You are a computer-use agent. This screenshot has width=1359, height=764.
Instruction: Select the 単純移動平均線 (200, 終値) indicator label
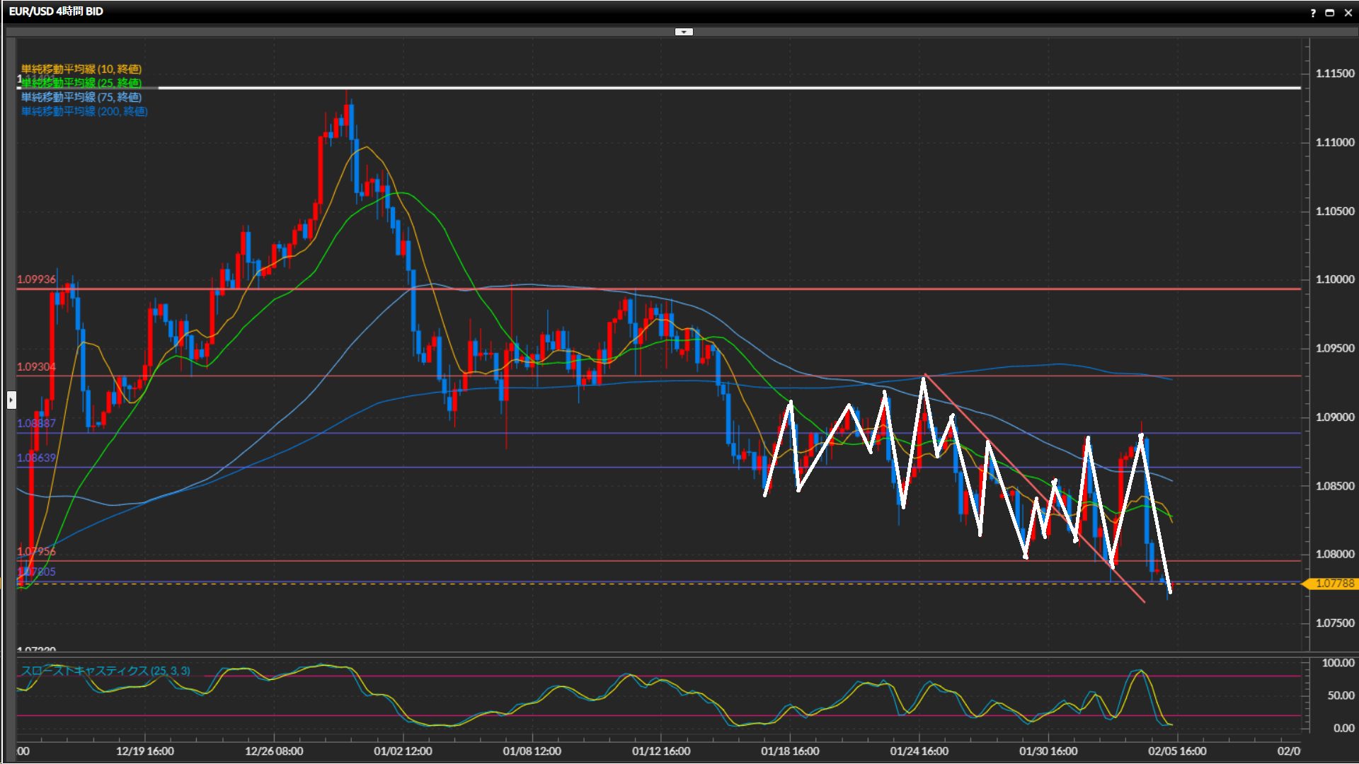click(84, 111)
